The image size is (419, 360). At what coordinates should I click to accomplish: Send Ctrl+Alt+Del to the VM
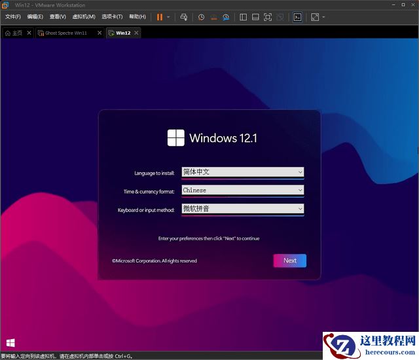[x=183, y=17]
